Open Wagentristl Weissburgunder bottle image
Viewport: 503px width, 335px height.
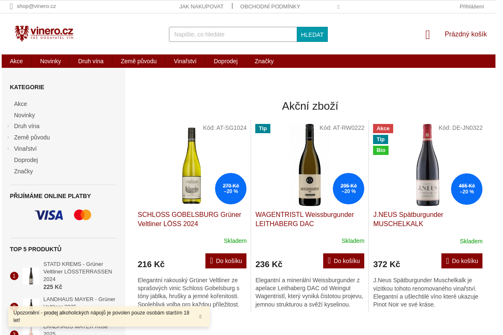click(309, 165)
